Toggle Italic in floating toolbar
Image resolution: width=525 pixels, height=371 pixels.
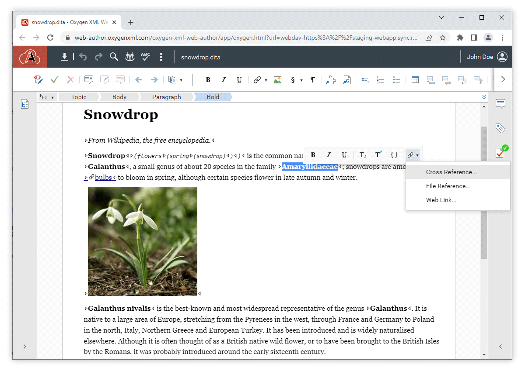[329, 155]
